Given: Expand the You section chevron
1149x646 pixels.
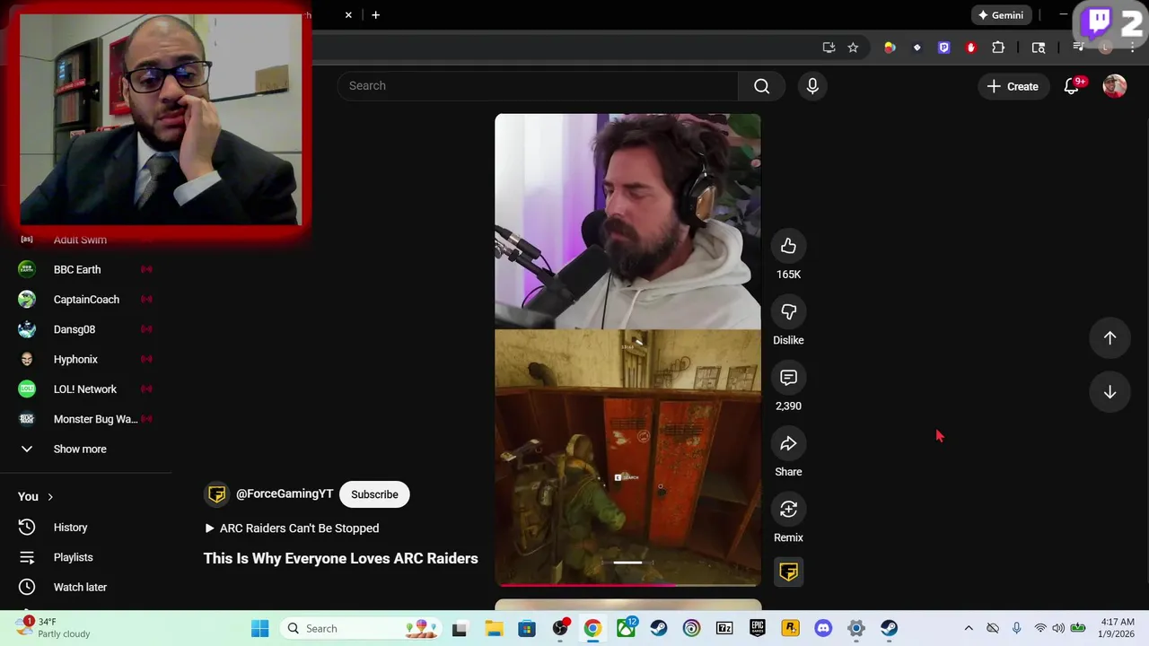Looking at the screenshot, I should [50, 497].
